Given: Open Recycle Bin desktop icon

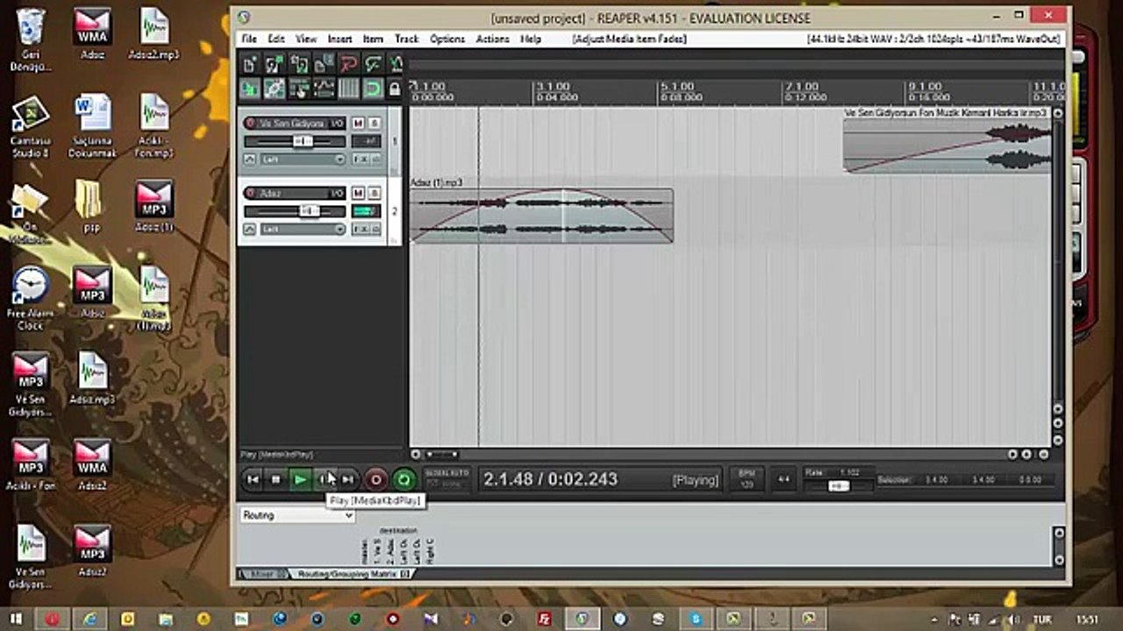Looking at the screenshot, I should tap(31, 39).
